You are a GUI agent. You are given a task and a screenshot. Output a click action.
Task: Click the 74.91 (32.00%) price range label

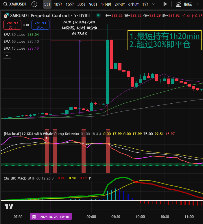tap(79, 22)
